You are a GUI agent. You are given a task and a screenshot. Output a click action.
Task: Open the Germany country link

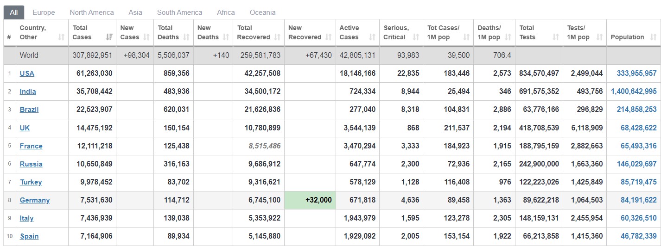click(x=35, y=200)
